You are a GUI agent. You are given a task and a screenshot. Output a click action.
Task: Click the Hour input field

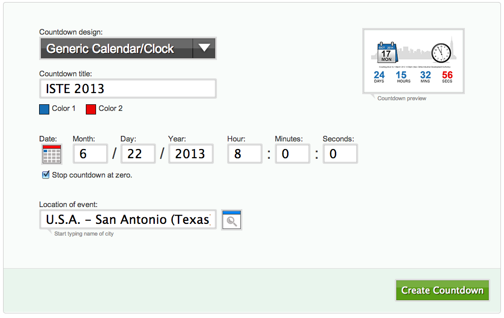(244, 154)
